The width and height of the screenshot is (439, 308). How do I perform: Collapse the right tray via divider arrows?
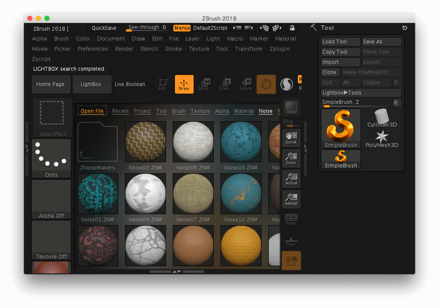click(x=305, y=149)
